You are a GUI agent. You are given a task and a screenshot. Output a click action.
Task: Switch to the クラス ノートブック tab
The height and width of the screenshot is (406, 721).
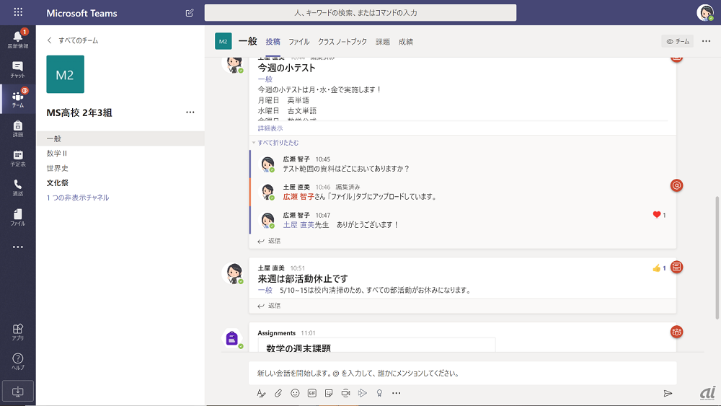(342, 42)
